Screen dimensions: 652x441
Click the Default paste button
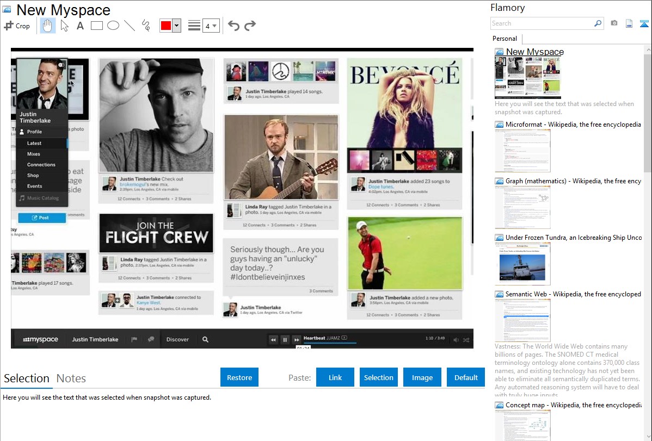coord(466,377)
